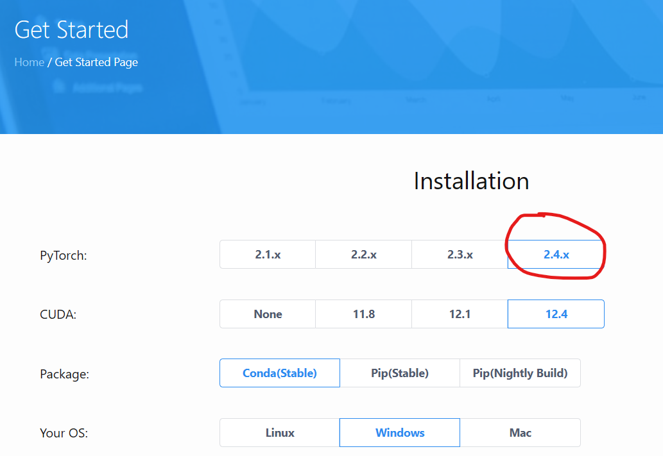Select PyTorch version 2.3.x
This screenshot has height=456, width=663.
click(460, 255)
